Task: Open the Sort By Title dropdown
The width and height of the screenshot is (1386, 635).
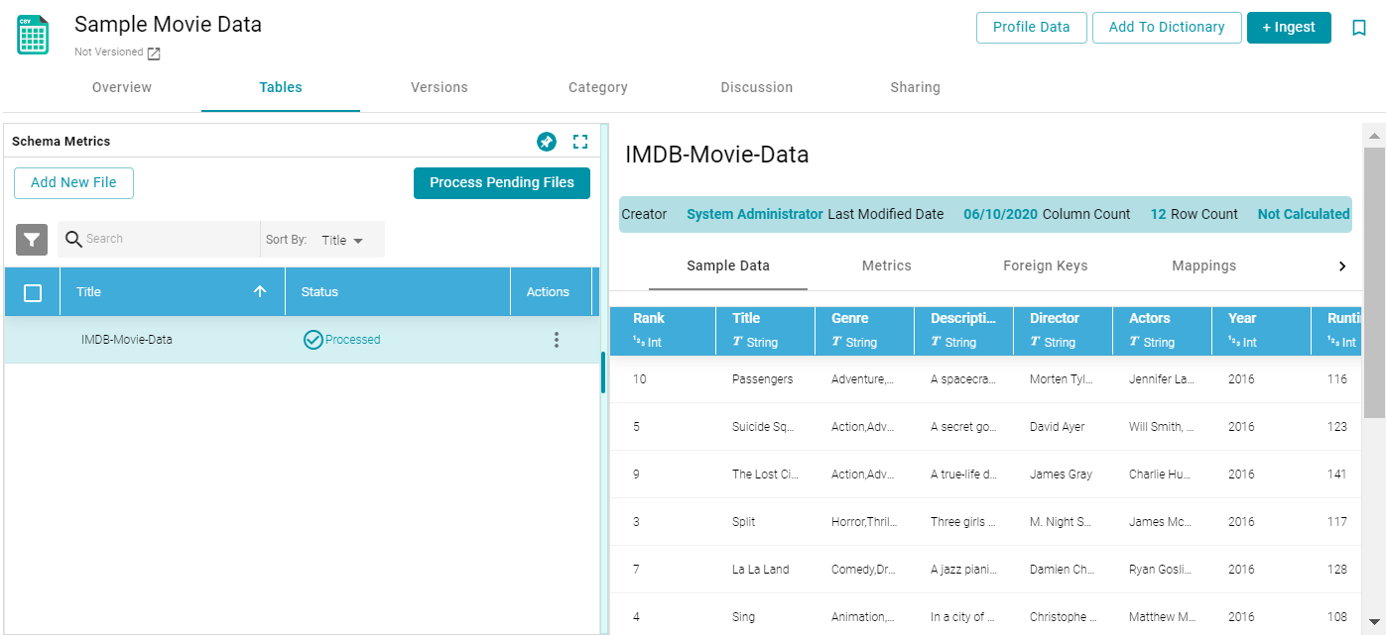Action: (x=342, y=240)
